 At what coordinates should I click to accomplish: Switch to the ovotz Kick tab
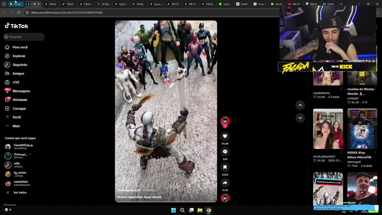pyautogui.click(x=225, y=4)
